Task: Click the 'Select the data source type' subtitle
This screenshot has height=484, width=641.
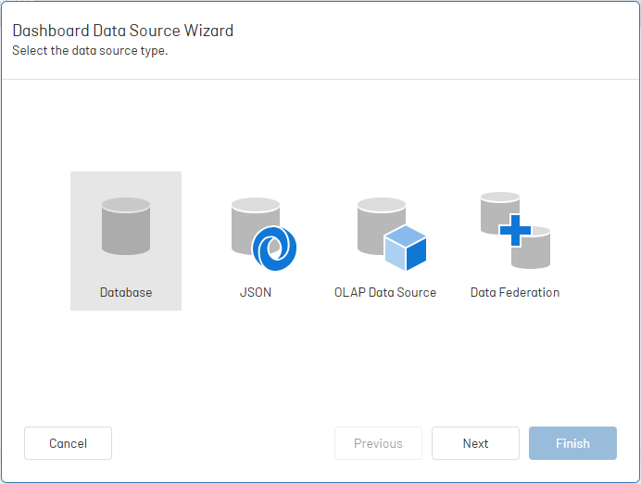Action: (x=90, y=51)
